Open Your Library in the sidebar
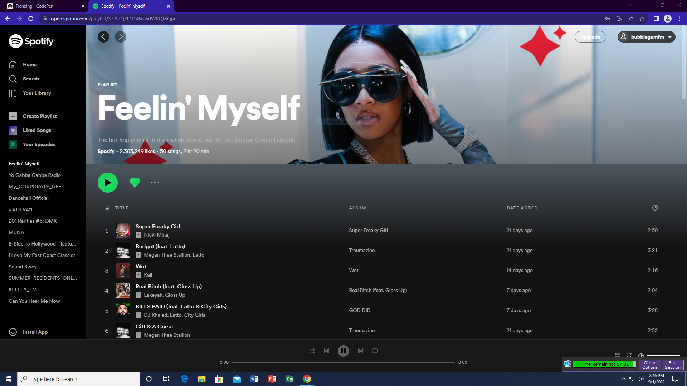This screenshot has height=386, width=687. point(37,93)
